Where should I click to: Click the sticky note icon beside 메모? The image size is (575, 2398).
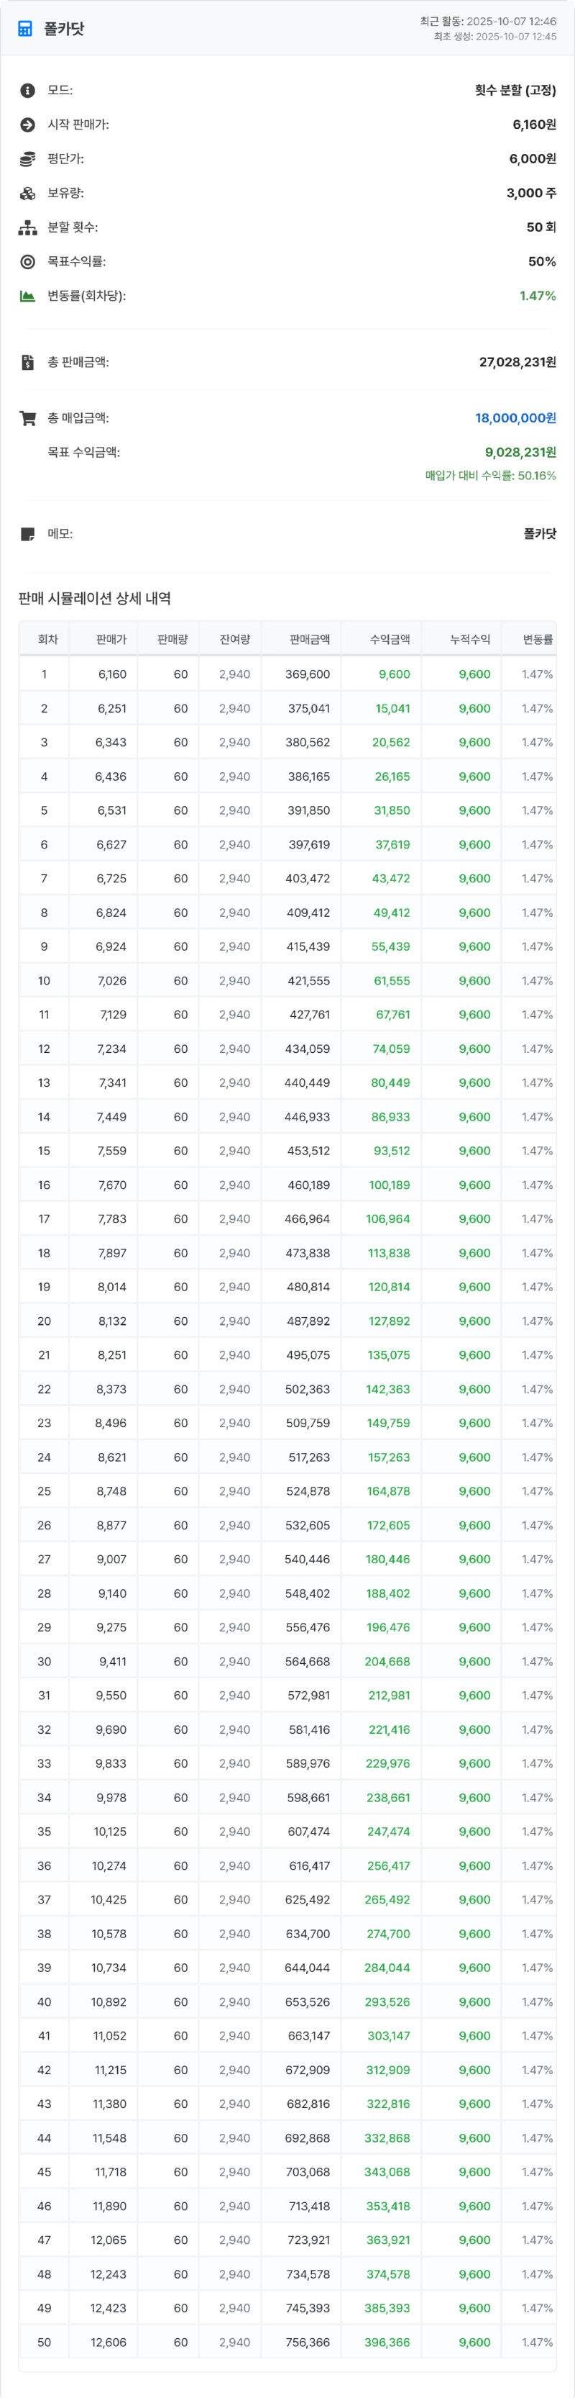point(28,534)
